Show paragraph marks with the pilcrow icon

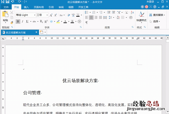point(86,23)
